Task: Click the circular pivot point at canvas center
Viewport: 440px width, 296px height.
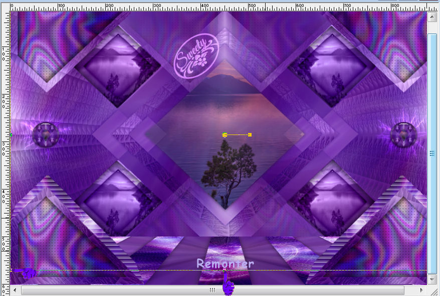Action: (225, 134)
